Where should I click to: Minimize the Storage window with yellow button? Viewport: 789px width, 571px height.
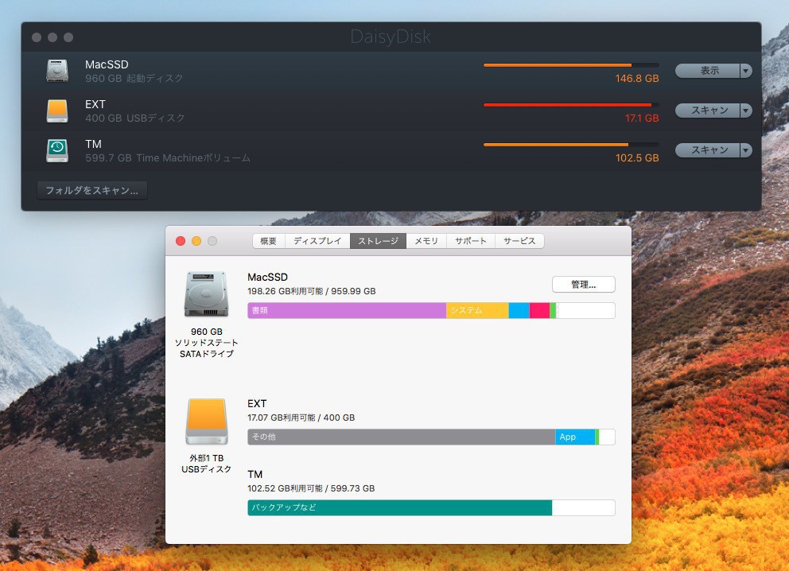point(196,241)
